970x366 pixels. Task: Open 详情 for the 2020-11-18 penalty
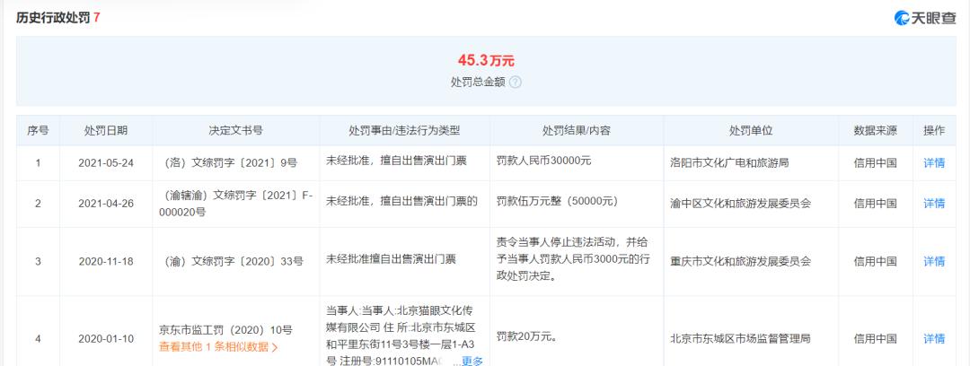(934, 262)
